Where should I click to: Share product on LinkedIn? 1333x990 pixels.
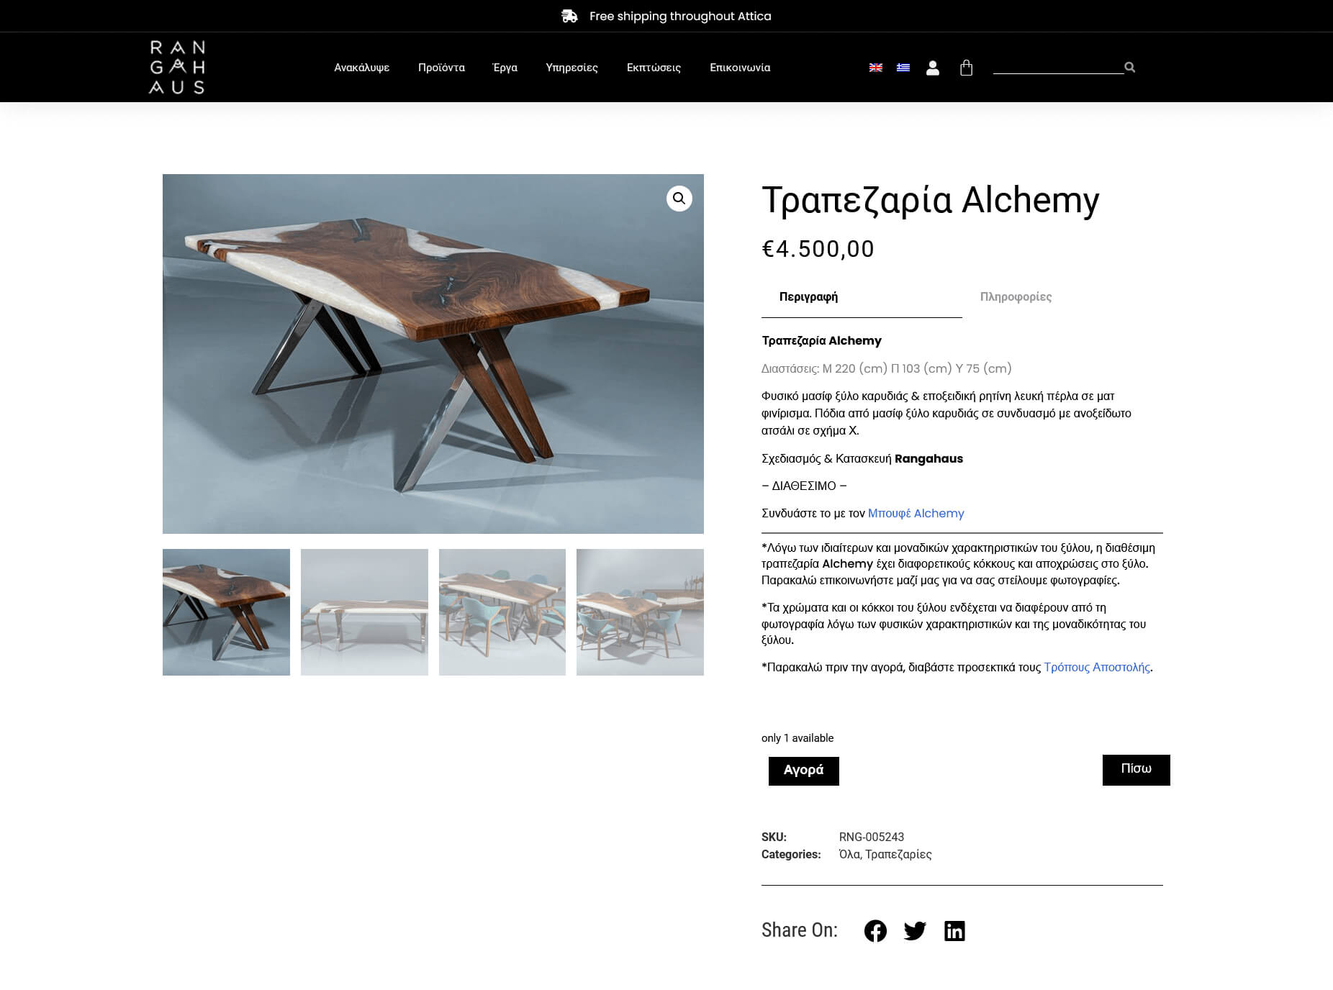coord(954,930)
